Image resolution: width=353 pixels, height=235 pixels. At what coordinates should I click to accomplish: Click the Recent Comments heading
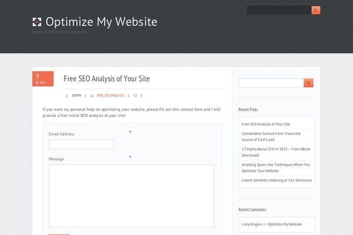[252, 210]
